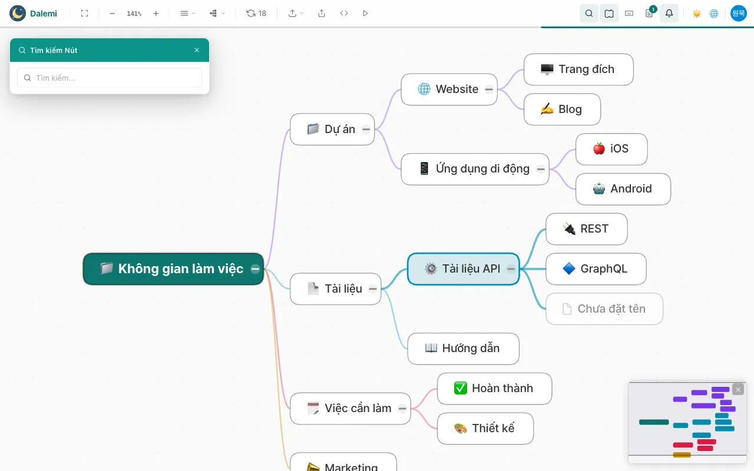754x471 pixels.
Task: Collapse the Tài liệu API children
Action: point(511,269)
